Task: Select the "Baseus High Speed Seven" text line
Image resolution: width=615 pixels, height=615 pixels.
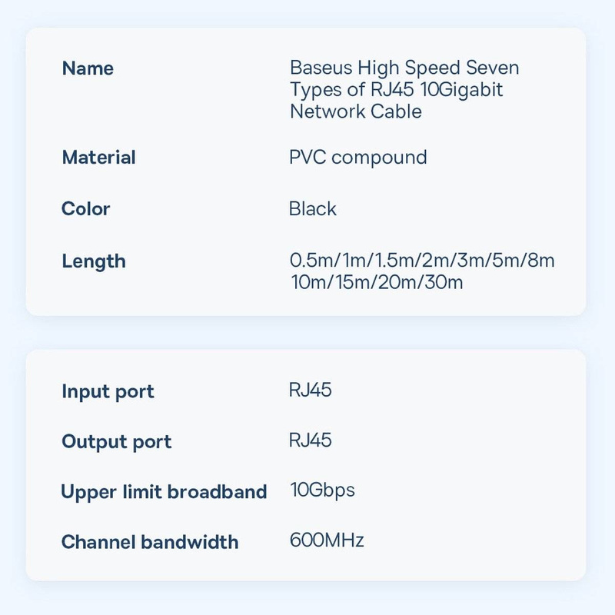Action: (x=404, y=68)
